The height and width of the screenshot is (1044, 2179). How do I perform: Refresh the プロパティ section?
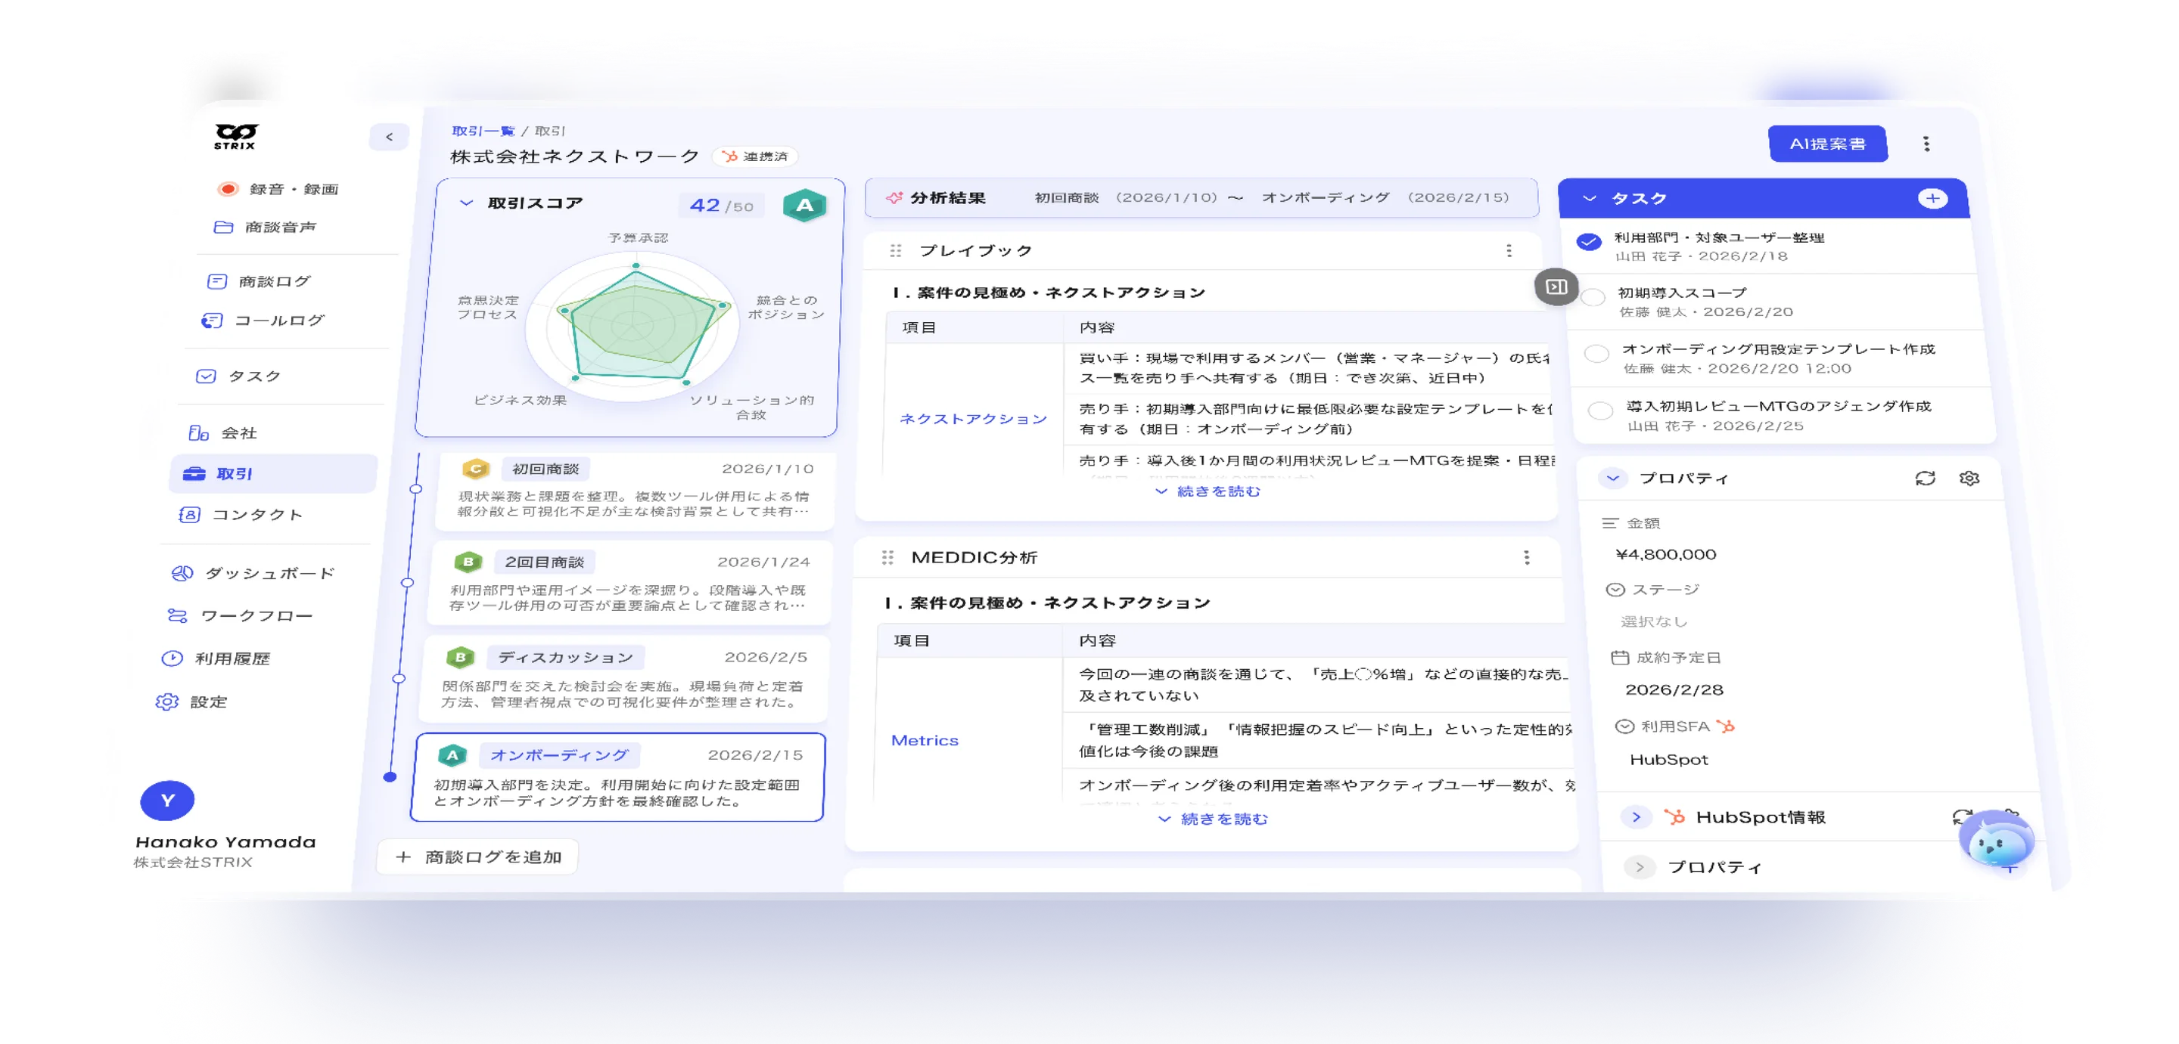(1926, 479)
